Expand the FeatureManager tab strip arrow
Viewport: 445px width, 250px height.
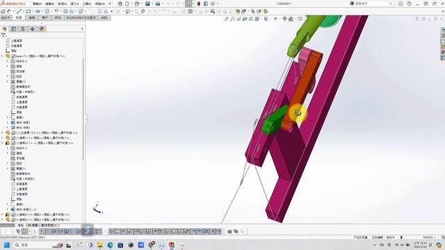click(82, 29)
